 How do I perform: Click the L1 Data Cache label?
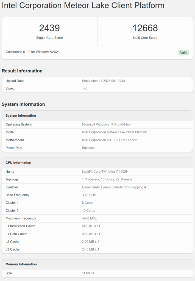click(x=16, y=234)
